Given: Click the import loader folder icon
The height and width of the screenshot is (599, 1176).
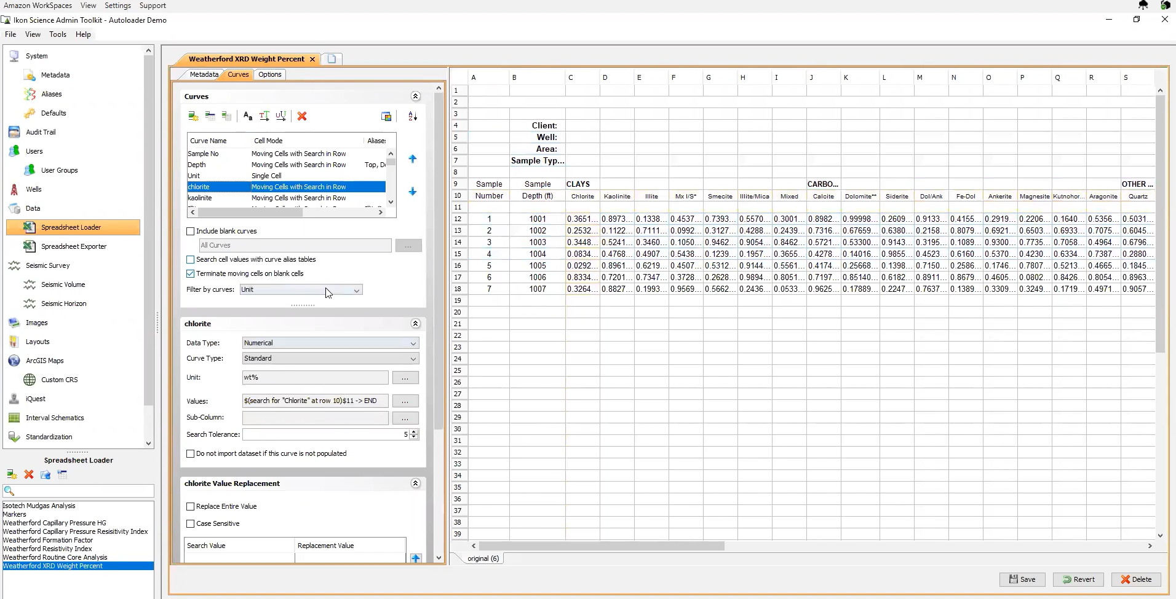Looking at the screenshot, I should coord(45,474).
